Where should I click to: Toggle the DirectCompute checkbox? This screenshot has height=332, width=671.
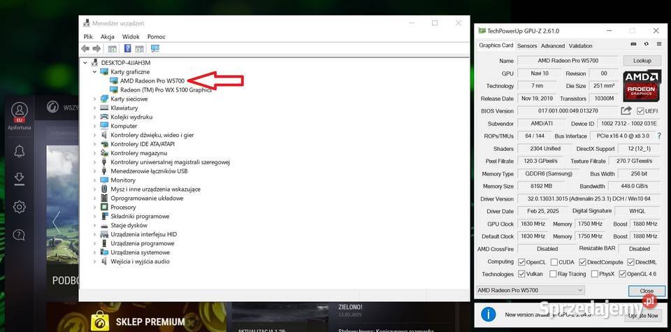coord(582,262)
